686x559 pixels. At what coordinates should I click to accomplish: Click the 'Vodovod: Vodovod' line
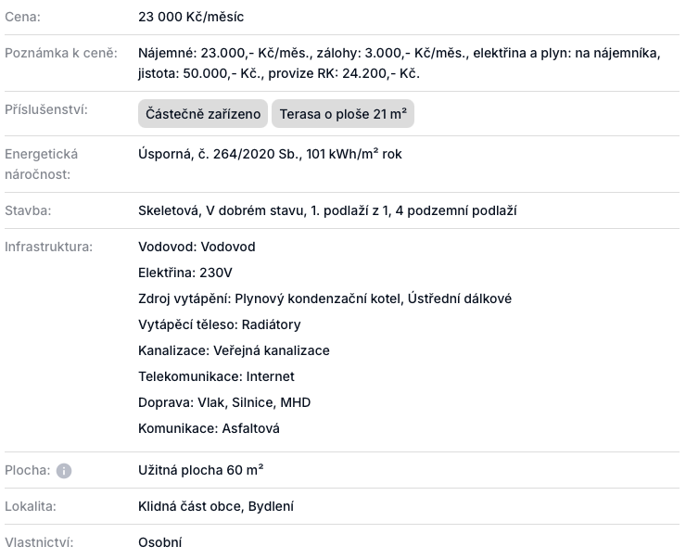tap(197, 247)
